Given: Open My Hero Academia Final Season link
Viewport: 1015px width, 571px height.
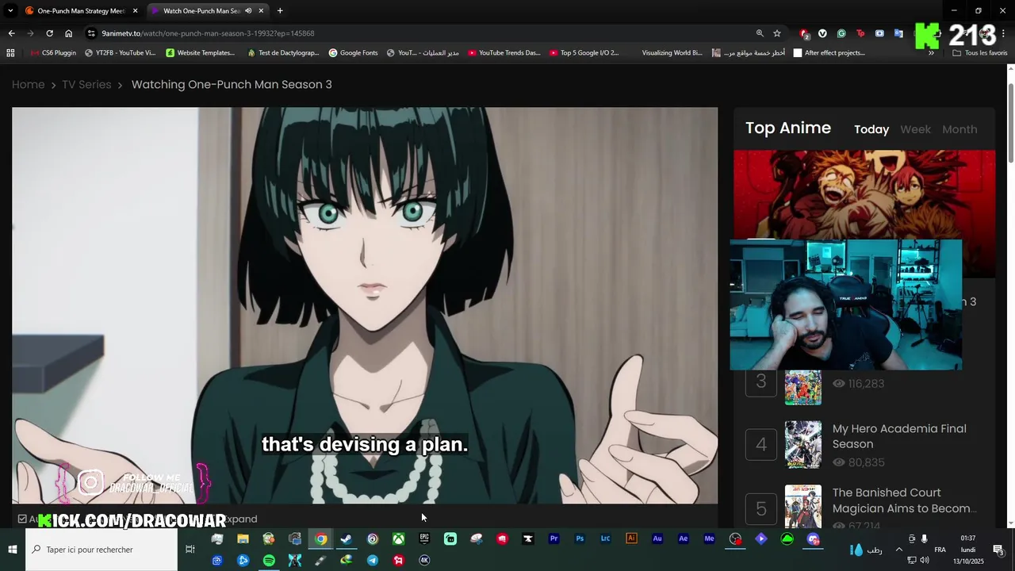Looking at the screenshot, I should (x=899, y=436).
